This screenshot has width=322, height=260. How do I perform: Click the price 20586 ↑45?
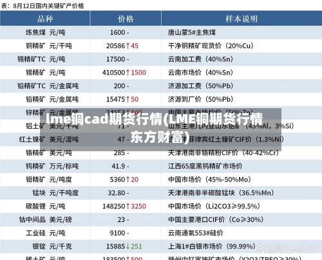tap(122, 46)
